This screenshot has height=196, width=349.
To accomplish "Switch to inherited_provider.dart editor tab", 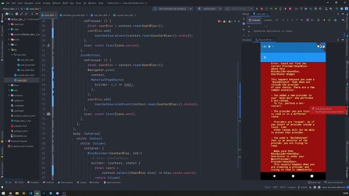I will pos(74,15).
